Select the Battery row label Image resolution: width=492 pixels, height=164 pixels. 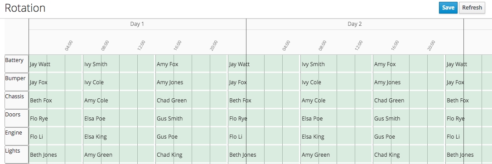[x=16, y=64]
